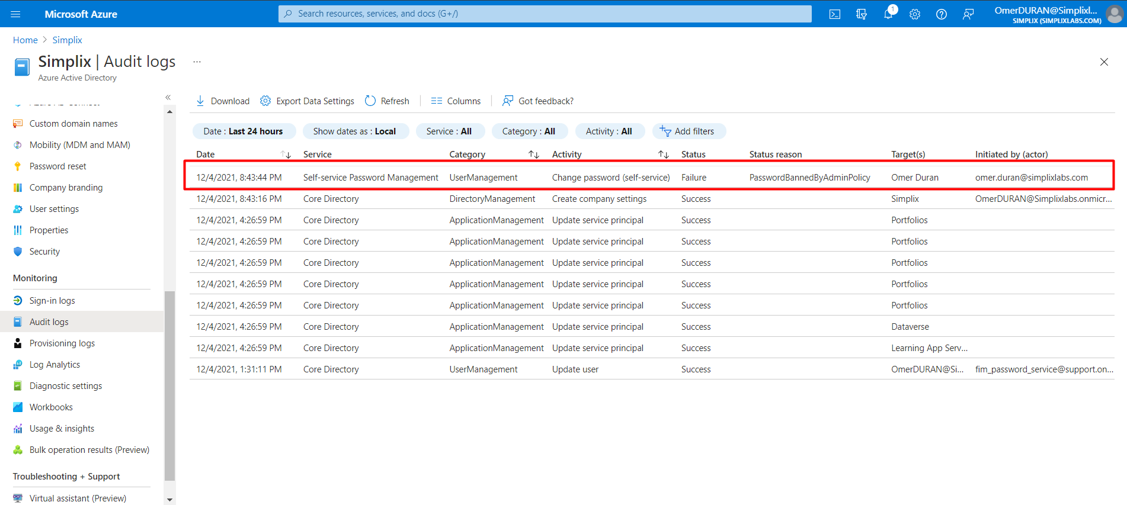Click the Refresh circular arrow icon

[370, 101]
